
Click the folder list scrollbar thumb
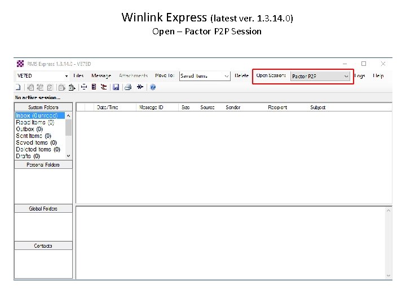68,127
